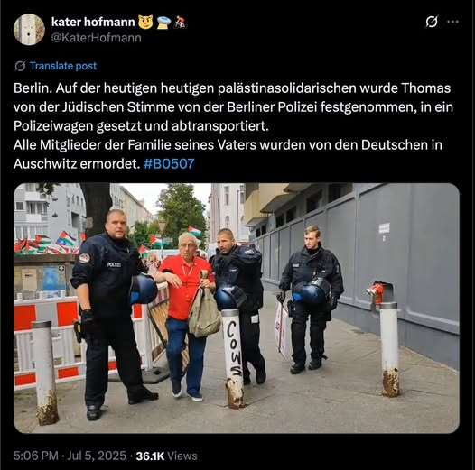Open the #B0507 hashtag
Image resolution: width=475 pixels, height=470 pixels.
[169, 163]
